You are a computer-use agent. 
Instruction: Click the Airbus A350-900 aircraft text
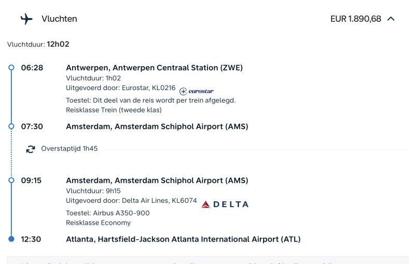108,213
